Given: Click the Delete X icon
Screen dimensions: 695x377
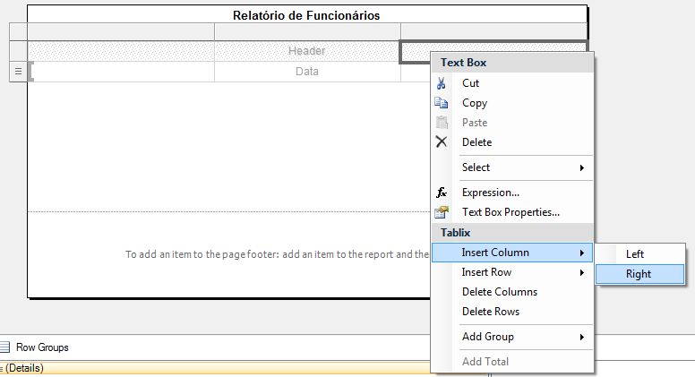Looking at the screenshot, I should pyautogui.click(x=441, y=142).
